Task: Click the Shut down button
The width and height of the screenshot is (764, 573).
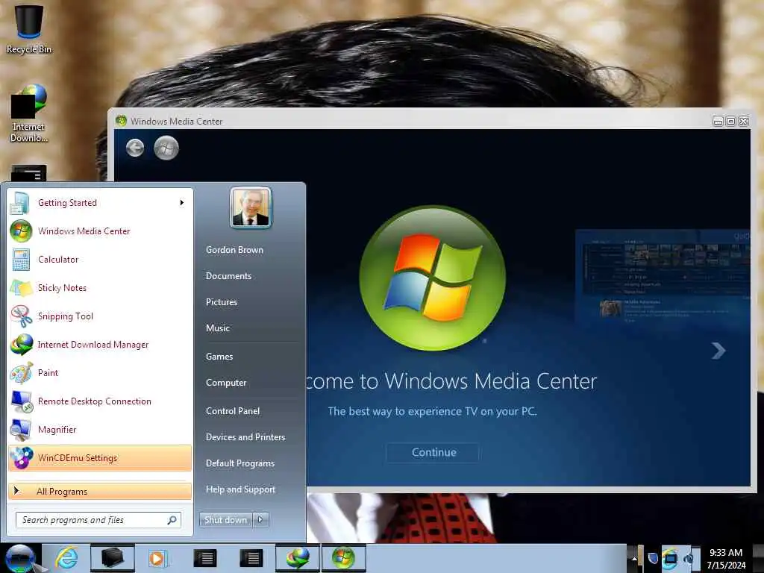Action: (x=225, y=520)
